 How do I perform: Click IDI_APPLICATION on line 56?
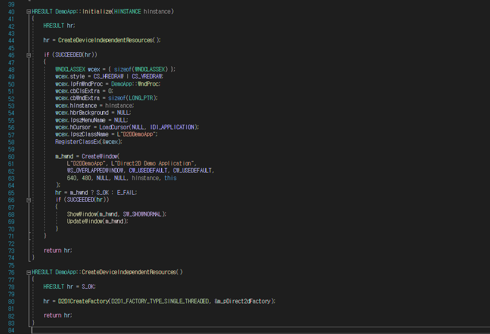172,127
